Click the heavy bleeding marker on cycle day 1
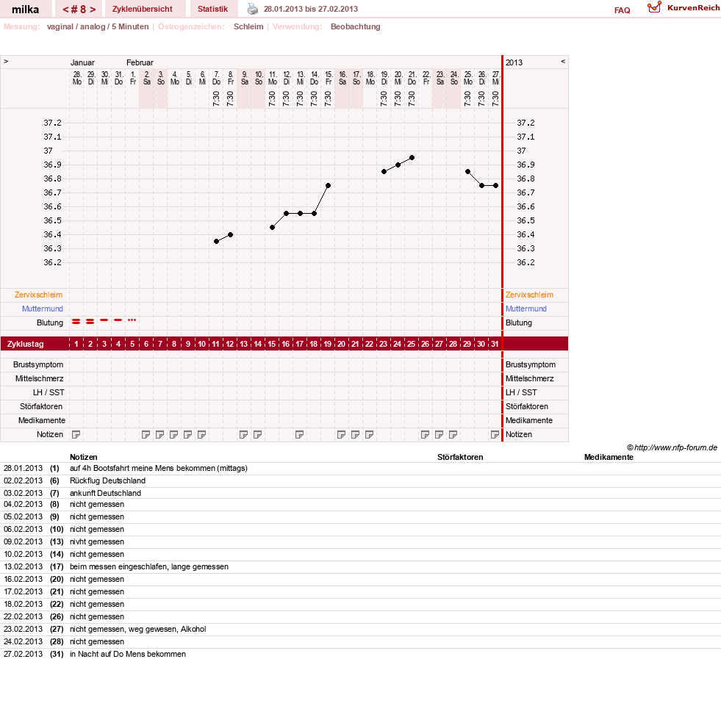Viewport: 721px width, 706px height. 76,321
